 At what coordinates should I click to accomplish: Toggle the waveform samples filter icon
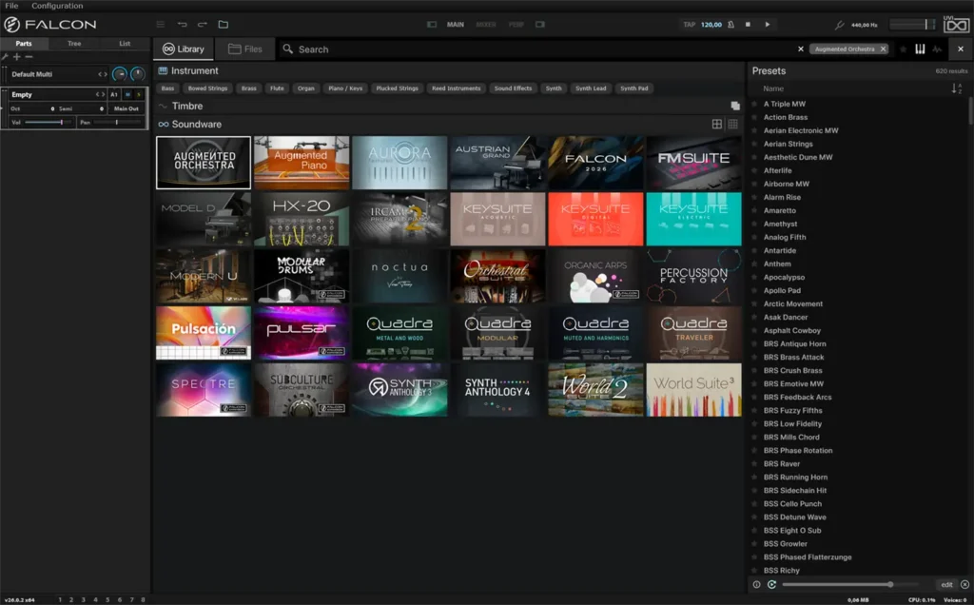coord(937,49)
